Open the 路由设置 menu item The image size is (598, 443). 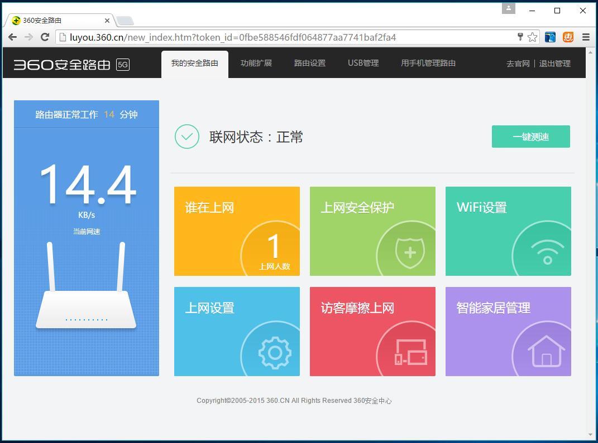point(309,63)
